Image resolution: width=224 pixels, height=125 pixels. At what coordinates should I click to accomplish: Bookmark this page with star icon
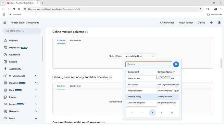[x=200, y=9]
